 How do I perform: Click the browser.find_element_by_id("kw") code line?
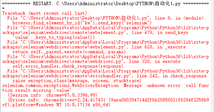(x=82, y=23)
